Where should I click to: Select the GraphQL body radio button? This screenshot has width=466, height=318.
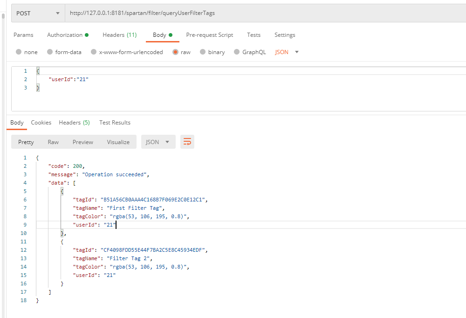tap(237, 52)
